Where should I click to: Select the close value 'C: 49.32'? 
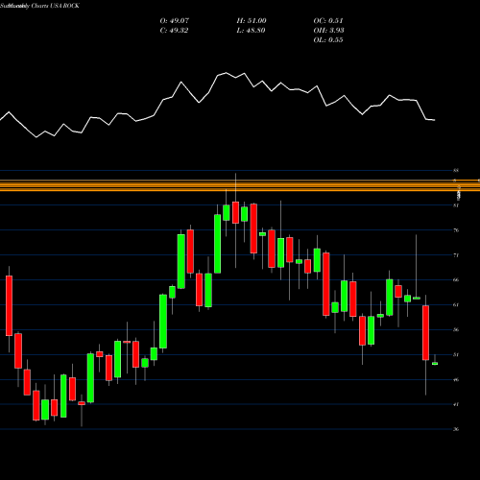tap(174, 31)
